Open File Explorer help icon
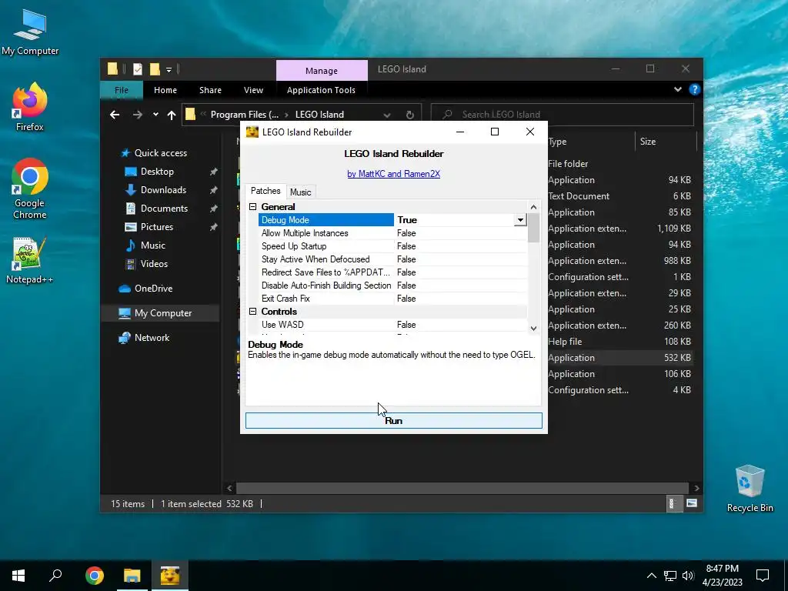The image size is (788, 591). (695, 89)
